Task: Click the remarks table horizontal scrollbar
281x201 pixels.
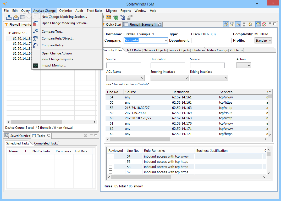Action: click(141, 177)
